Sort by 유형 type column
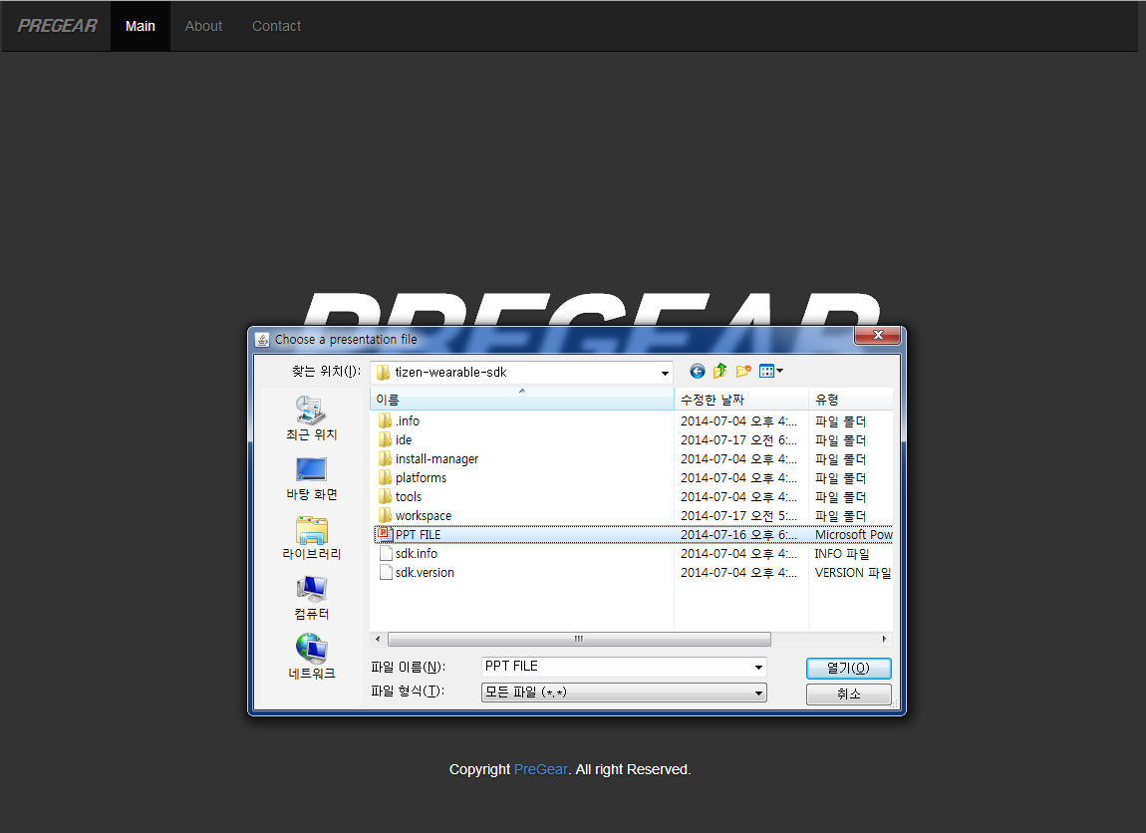This screenshot has height=833, width=1146. 851,400
